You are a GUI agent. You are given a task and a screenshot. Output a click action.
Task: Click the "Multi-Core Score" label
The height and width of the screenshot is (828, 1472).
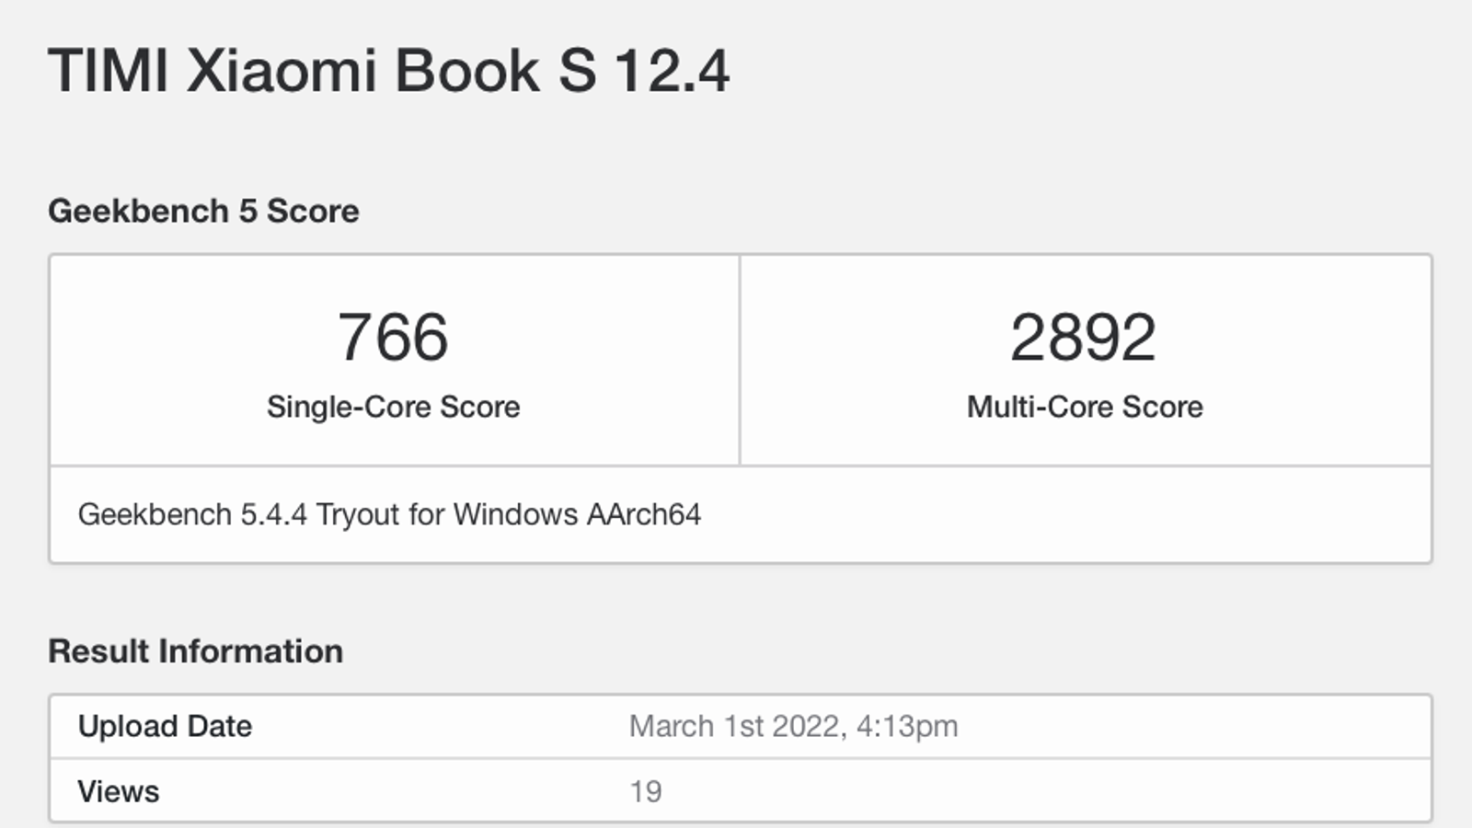point(1085,407)
